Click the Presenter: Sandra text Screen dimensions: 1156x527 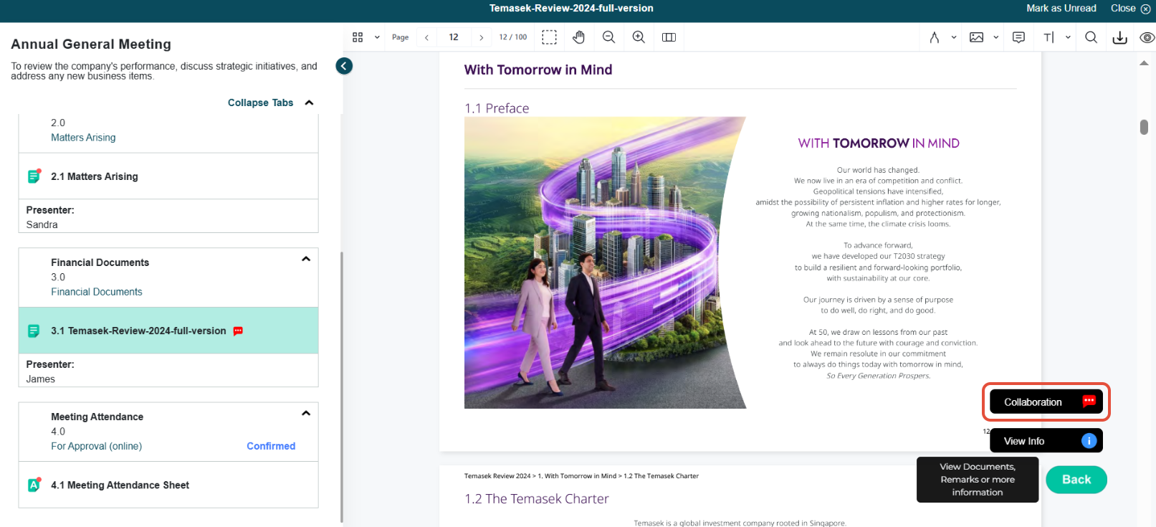(50, 217)
